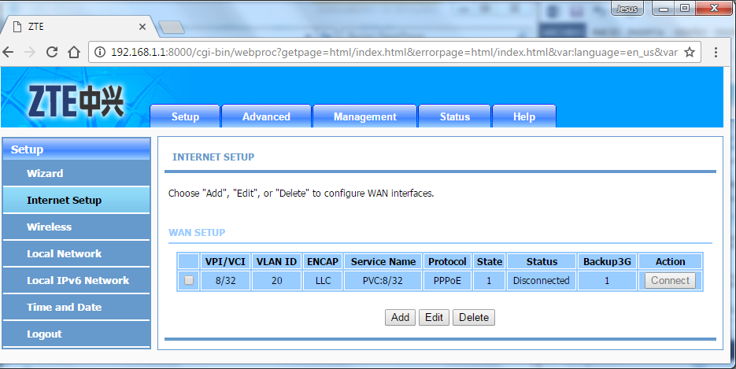Open Time and Date in the sidebar

pyautogui.click(x=76, y=307)
